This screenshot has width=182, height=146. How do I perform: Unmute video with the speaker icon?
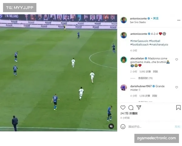pos(111,126)
